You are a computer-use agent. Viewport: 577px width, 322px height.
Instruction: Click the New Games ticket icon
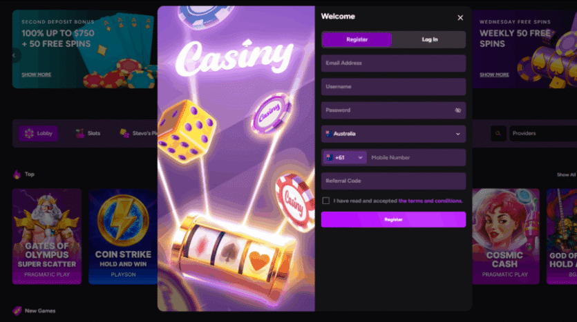tap(17, 310)
